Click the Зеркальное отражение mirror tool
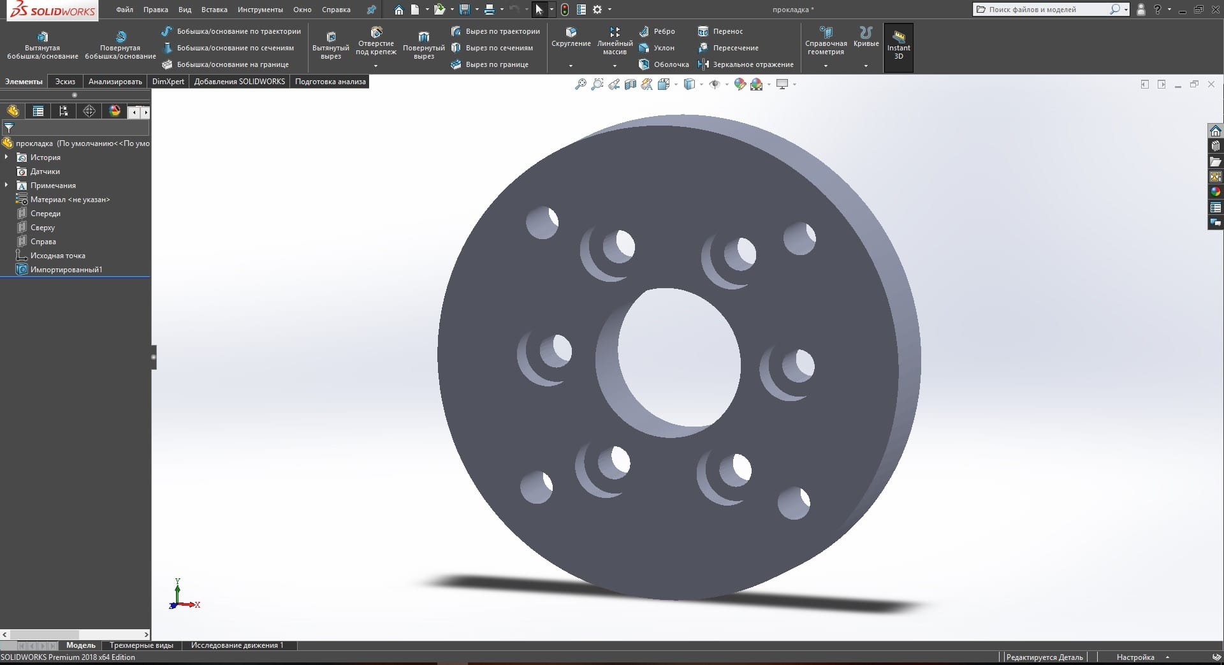This screenshot has height=665, width=1224. tap(745, 64)
